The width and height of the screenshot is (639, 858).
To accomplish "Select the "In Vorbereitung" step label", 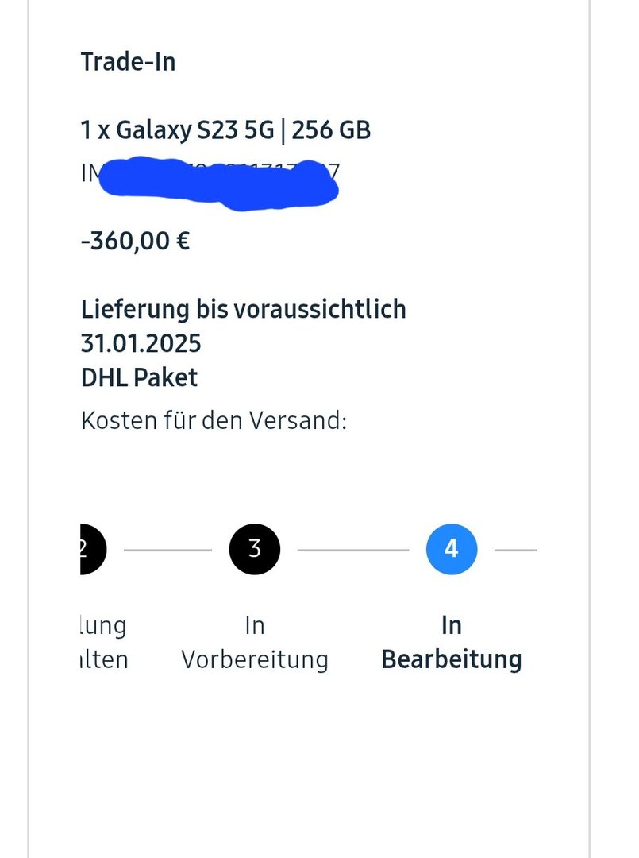I will click(x=255, y=643).
